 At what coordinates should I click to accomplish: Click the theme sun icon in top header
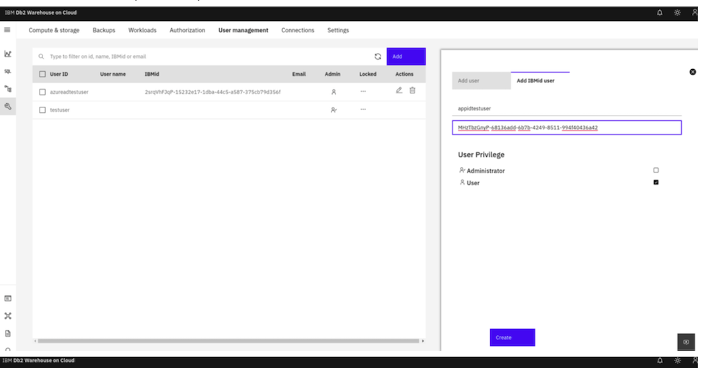pos(677,13)
